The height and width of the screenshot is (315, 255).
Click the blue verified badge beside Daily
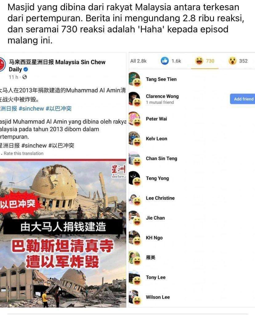click(x=26, y=70)
